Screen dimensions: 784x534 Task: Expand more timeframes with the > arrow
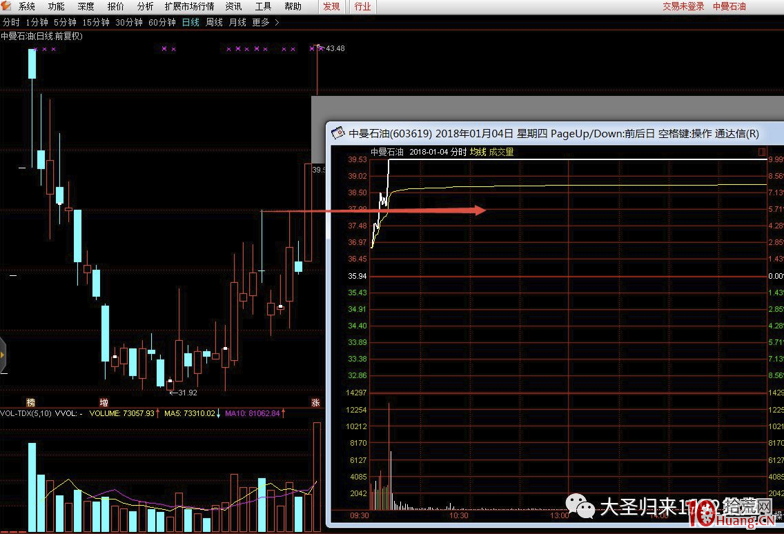tap(277, 23)
